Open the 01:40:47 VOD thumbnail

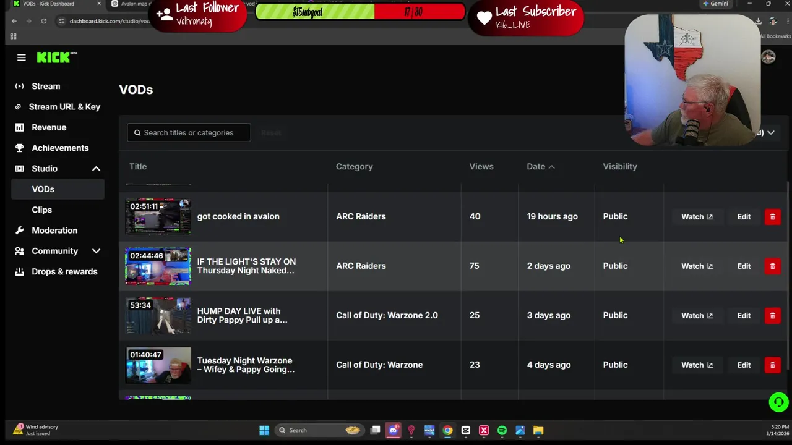tap(158, 365)
